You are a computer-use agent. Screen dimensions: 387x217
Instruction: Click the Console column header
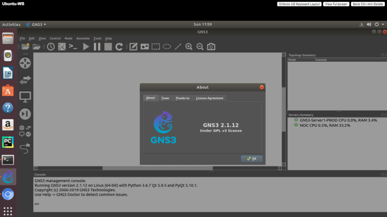click(350, 60)
